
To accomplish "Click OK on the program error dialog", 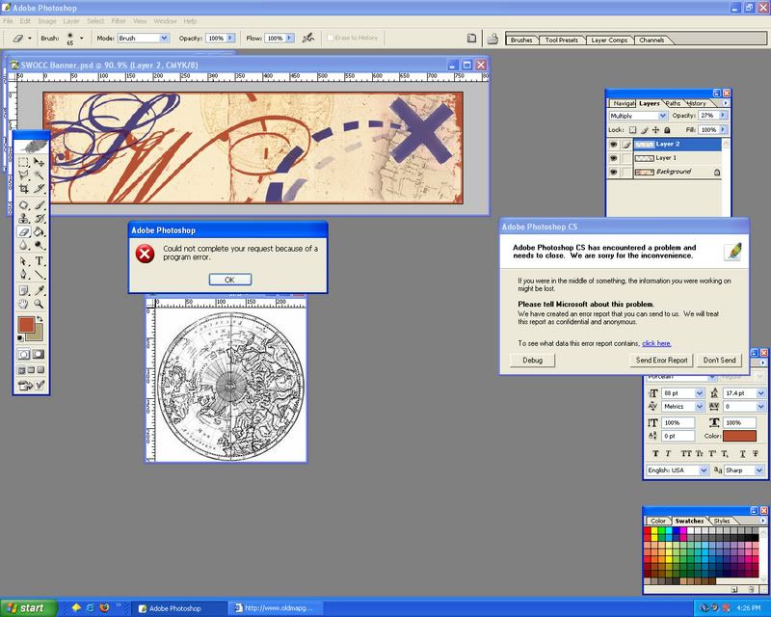I will [230, 280].
